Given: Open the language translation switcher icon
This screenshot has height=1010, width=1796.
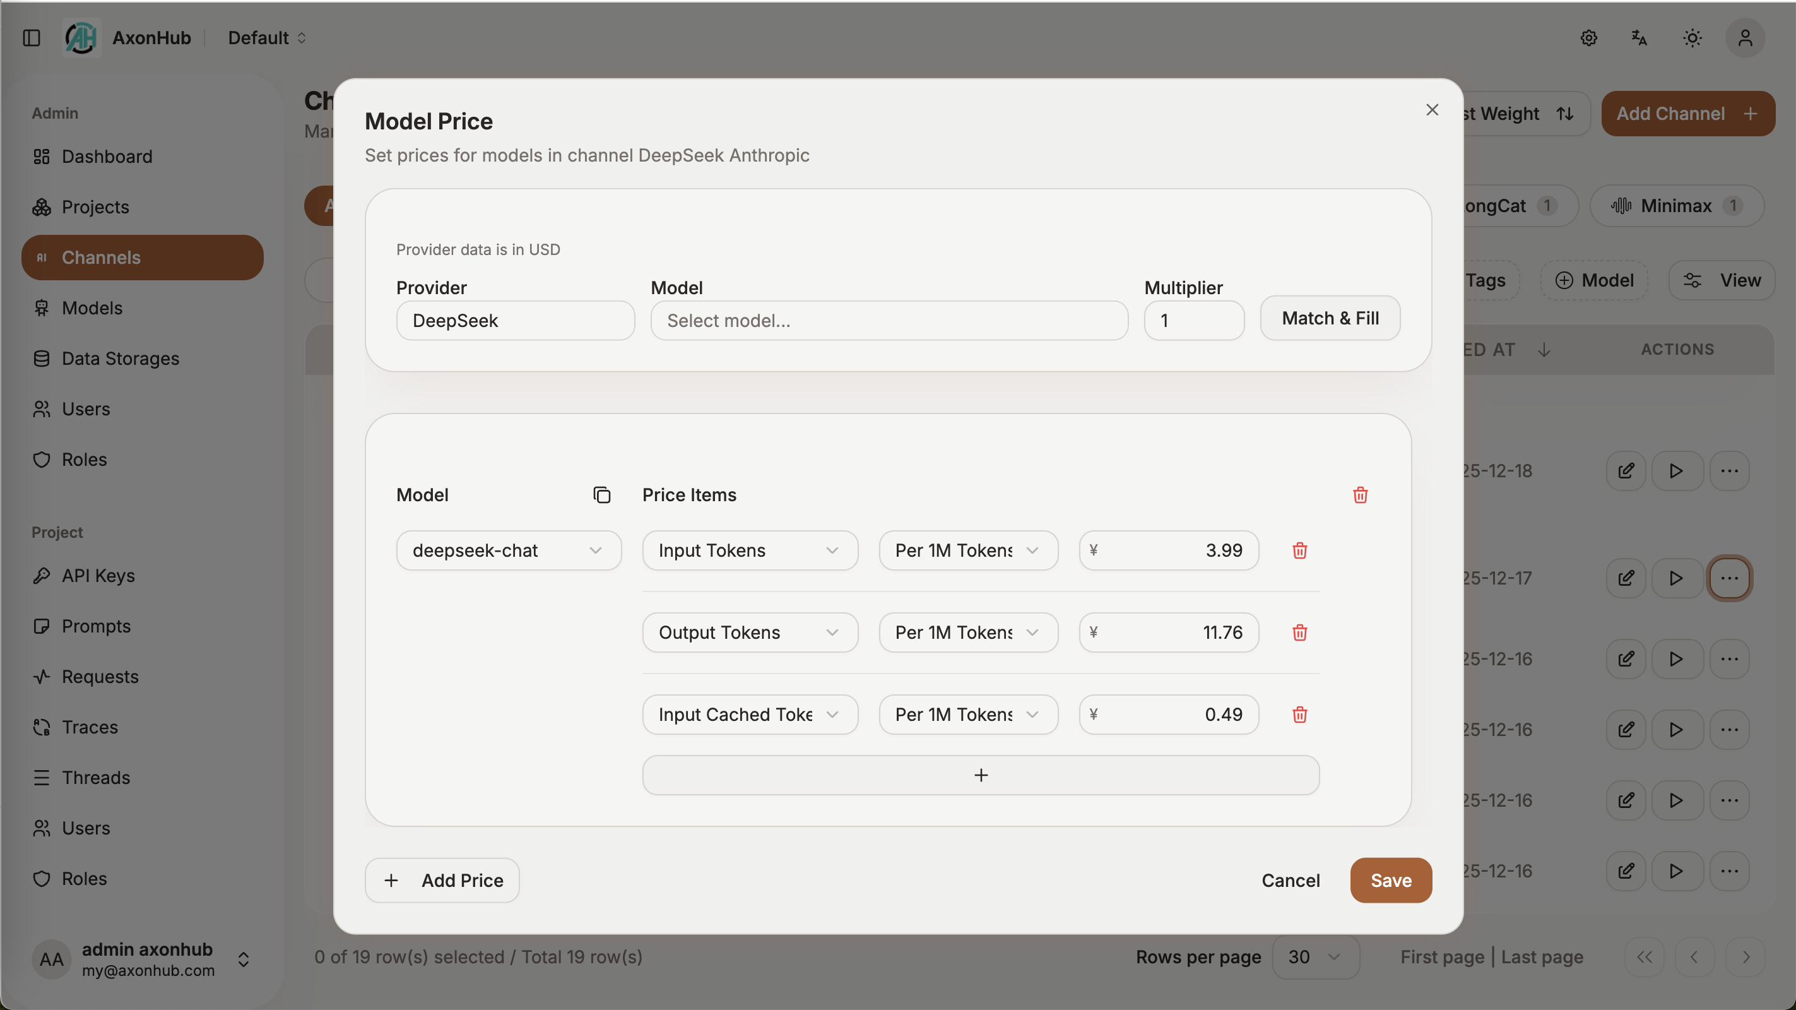Looking at the screenshot, I should coord(1639,38).
